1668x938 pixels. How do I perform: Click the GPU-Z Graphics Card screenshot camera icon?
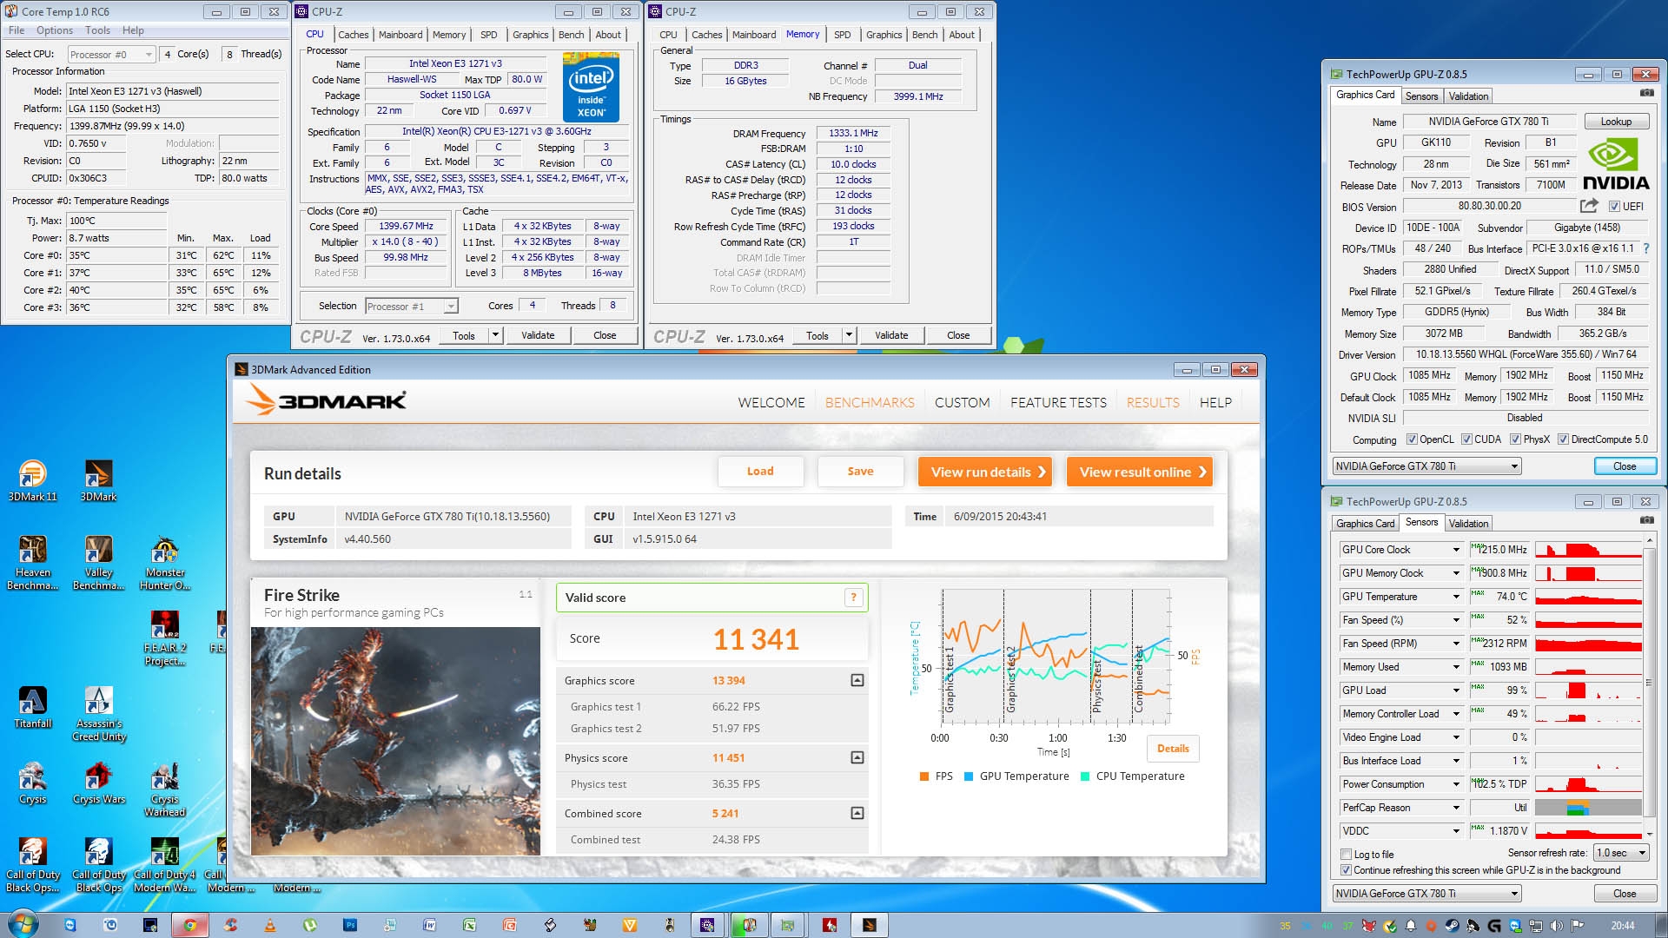pos(1646,93)
